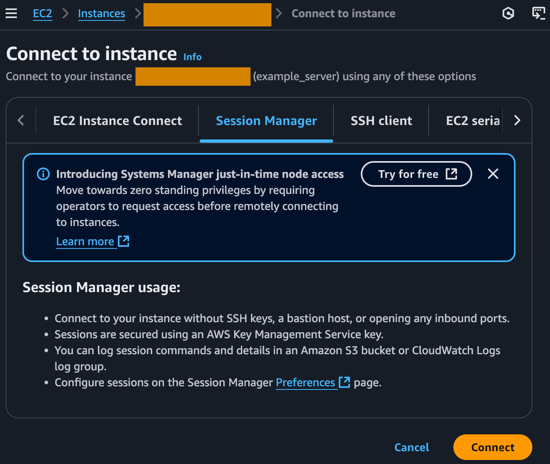The image size is (550, 464).
Task: Click the info circle icon in the banner
Action: pos(43,174)
